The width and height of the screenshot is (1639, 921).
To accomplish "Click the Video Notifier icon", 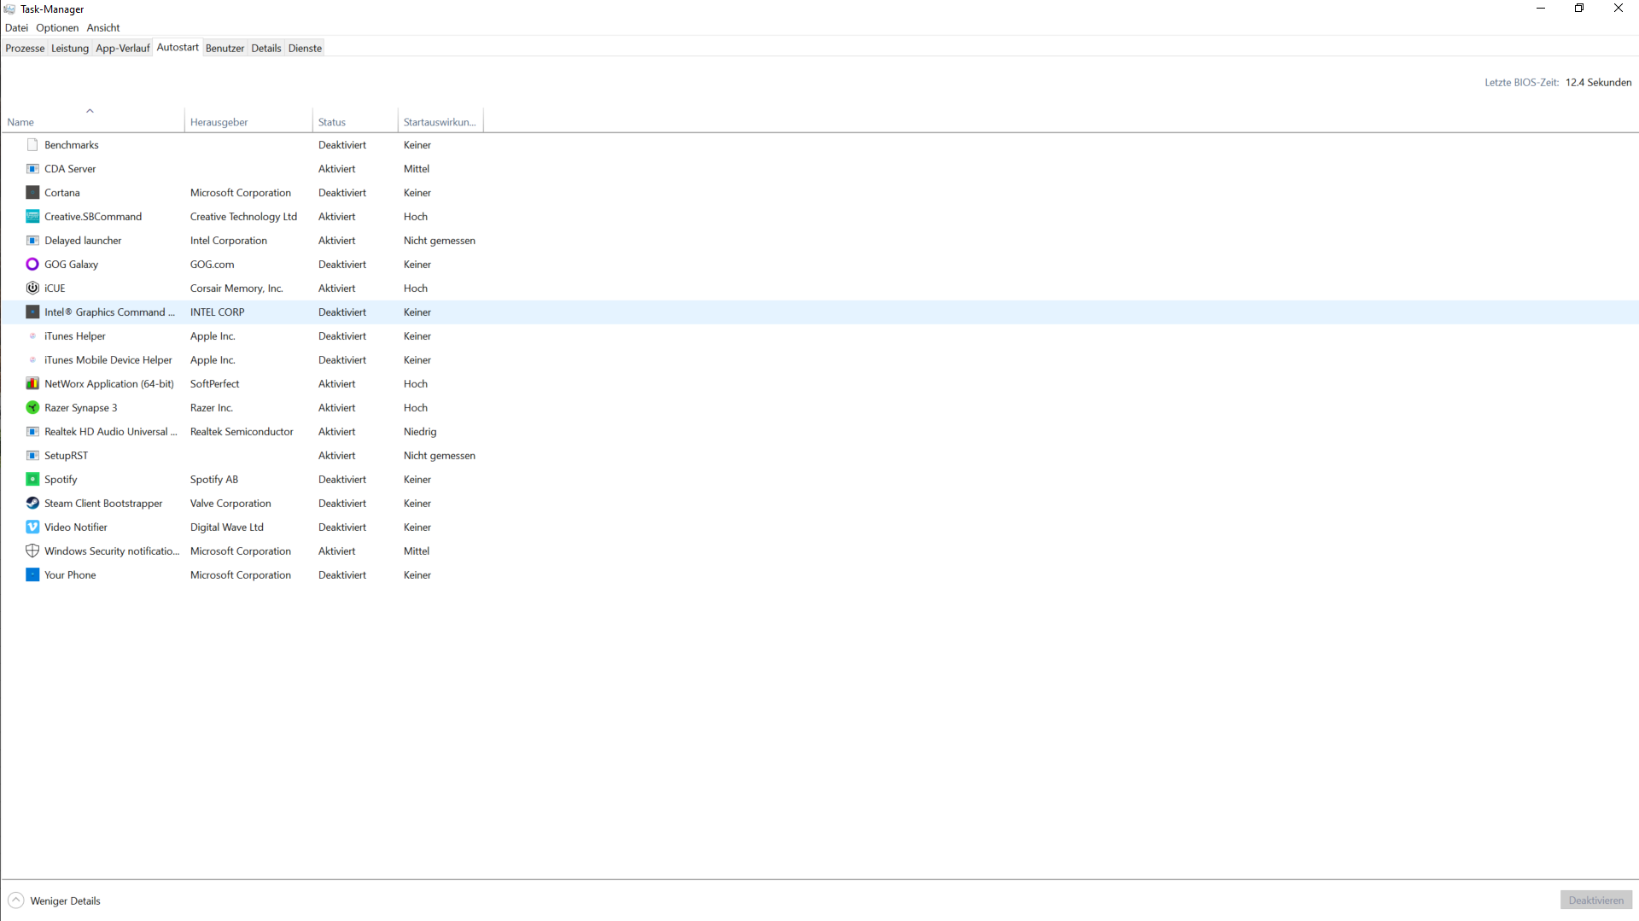I will coord(32,528).
